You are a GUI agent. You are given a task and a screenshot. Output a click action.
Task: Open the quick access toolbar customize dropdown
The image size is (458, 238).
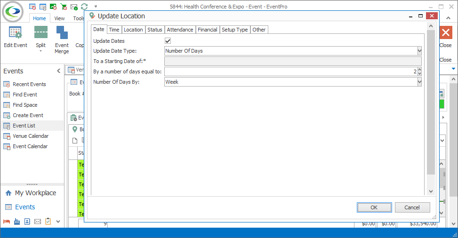pos(96,7)
